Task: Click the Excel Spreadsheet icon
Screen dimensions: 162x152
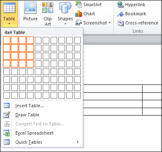Action: pos(7,133)
